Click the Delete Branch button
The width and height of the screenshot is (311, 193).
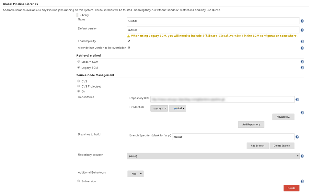[x=282, y=146]
